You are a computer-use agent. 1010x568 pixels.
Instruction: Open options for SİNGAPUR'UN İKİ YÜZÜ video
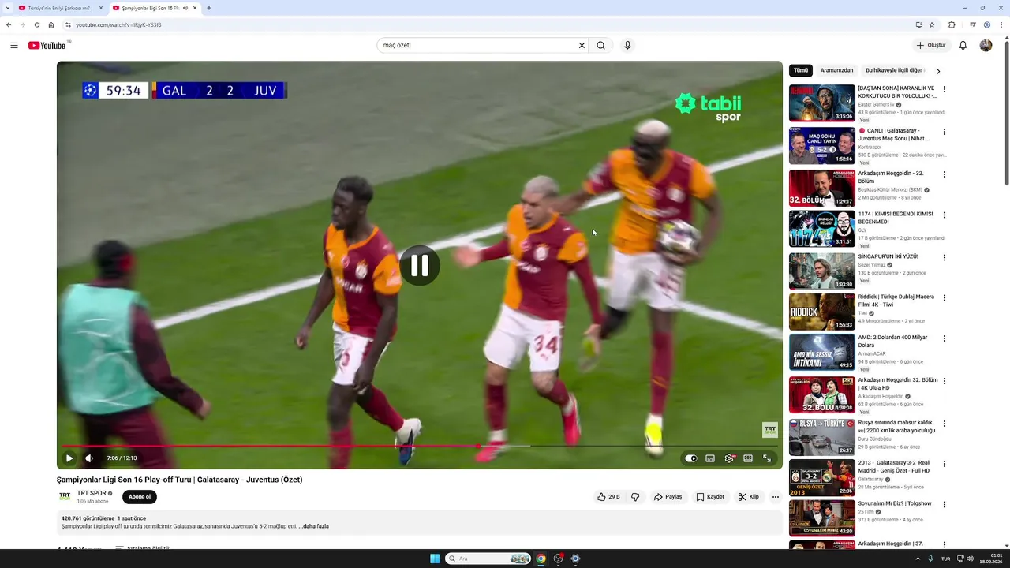click(x=945, y=257)
